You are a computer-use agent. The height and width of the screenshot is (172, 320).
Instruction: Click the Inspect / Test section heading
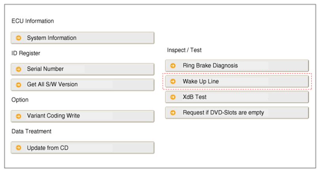click(184, 50)
